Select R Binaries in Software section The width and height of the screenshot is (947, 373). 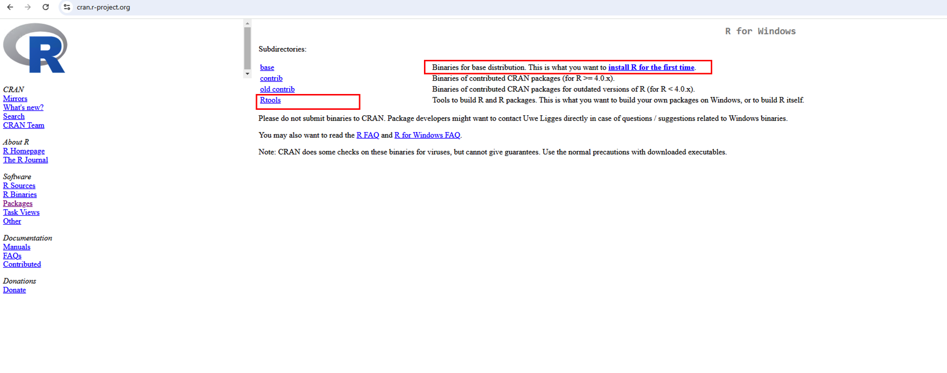20,195
